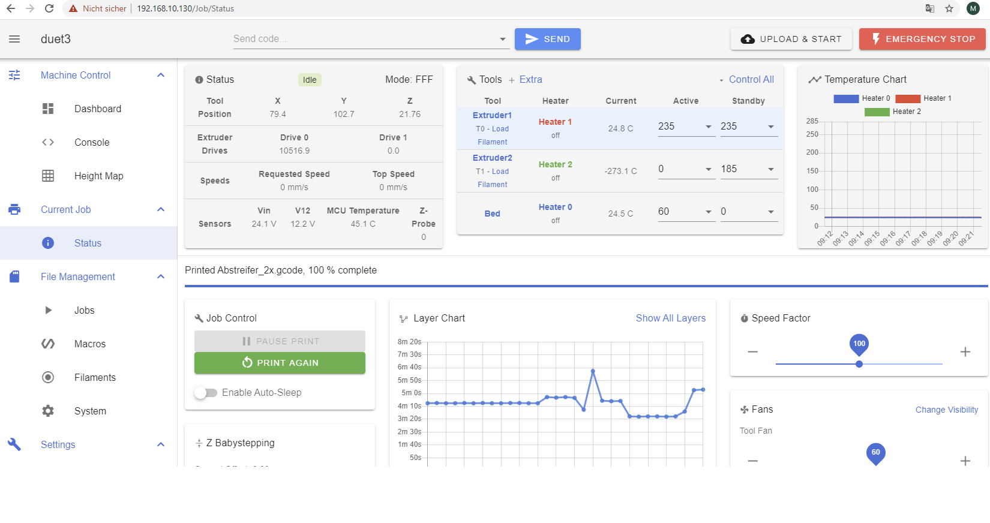990x523 pixels.
Task: Click the Height Map grid icon
Action: [48, 176]
